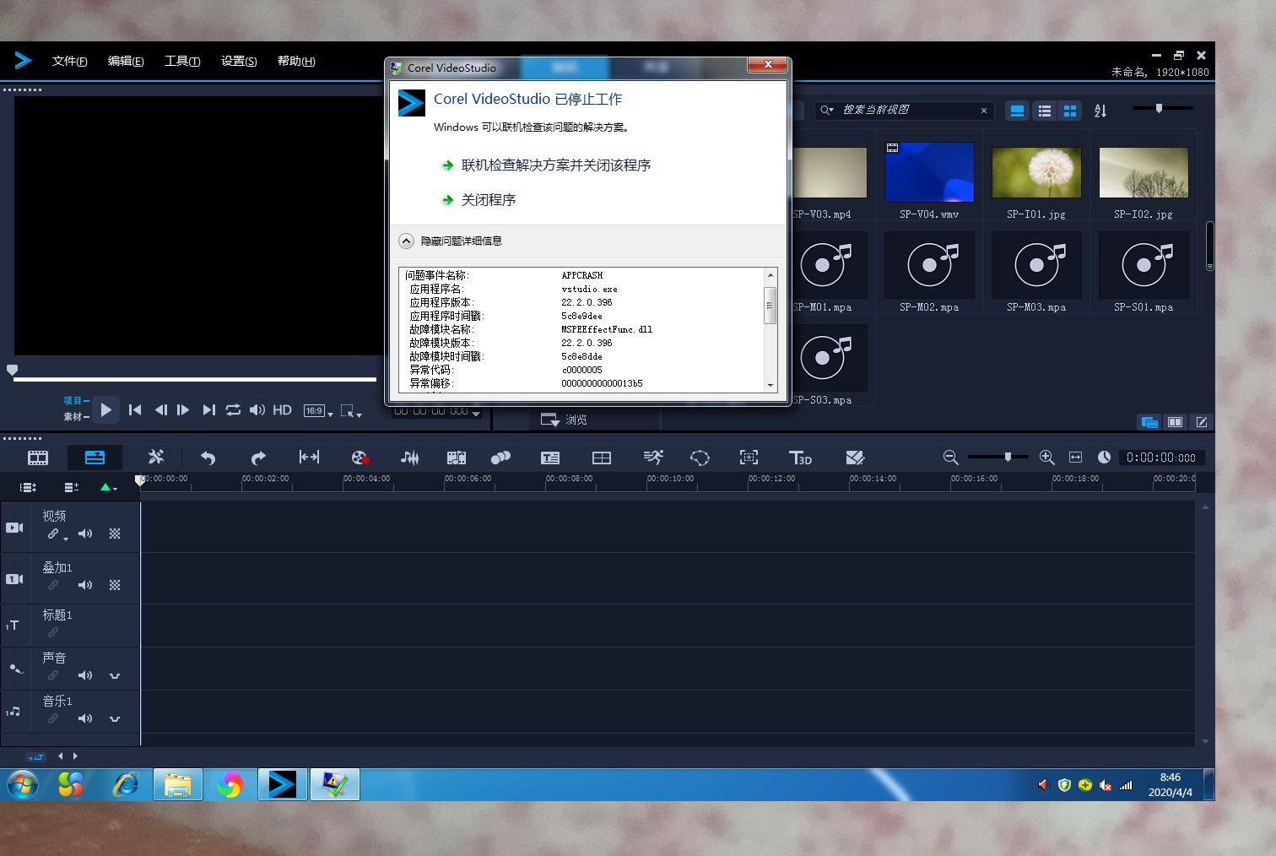
Task: Toggle track transparency on the video (视频) track
Action: click(115, 534)
